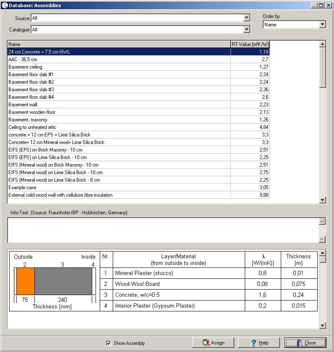This screenshot has height=352, width=334.
Task: Open the Source dropdown
Action: 246,18
